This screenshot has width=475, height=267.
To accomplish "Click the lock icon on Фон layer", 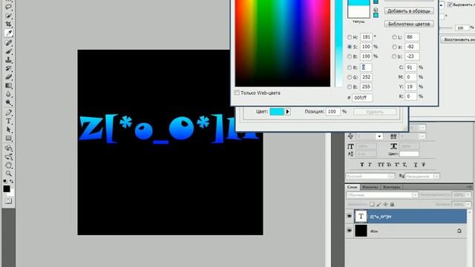I will [459, 231].
